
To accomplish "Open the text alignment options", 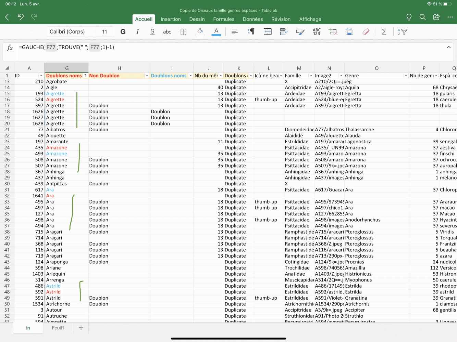I will pos(234,32).
